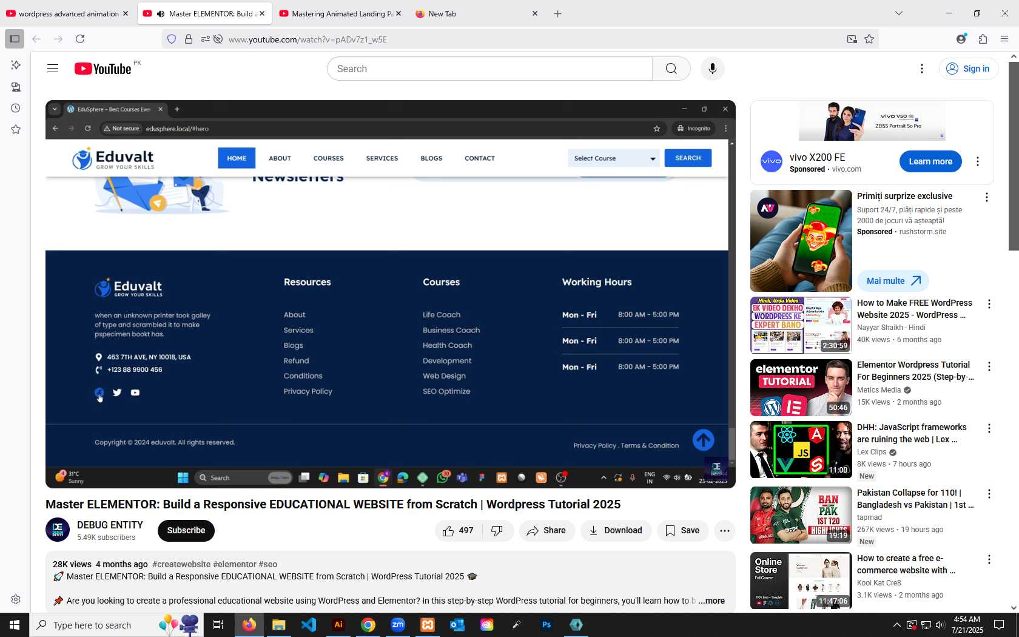Like the video with thumbs up
The image size is (1019, 637).
[x=458, y=531]
